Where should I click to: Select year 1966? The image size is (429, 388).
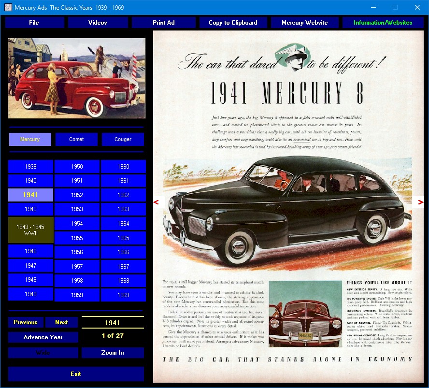click(123, 252)
